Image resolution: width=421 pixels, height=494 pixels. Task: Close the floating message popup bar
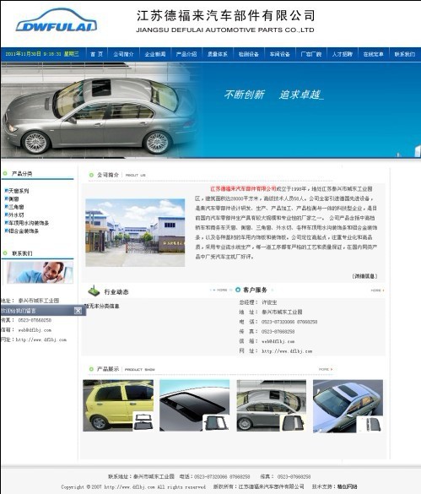(x=78, y=311)
